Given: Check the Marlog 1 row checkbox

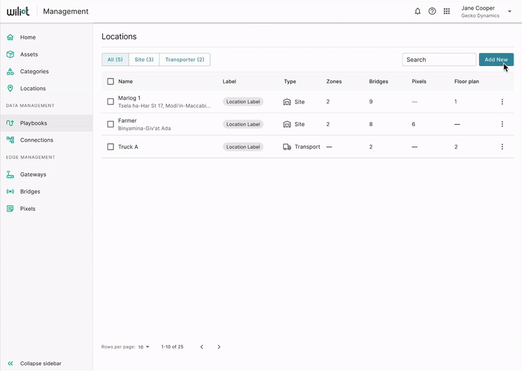Looking at the screenshot, I should point(110,102).
